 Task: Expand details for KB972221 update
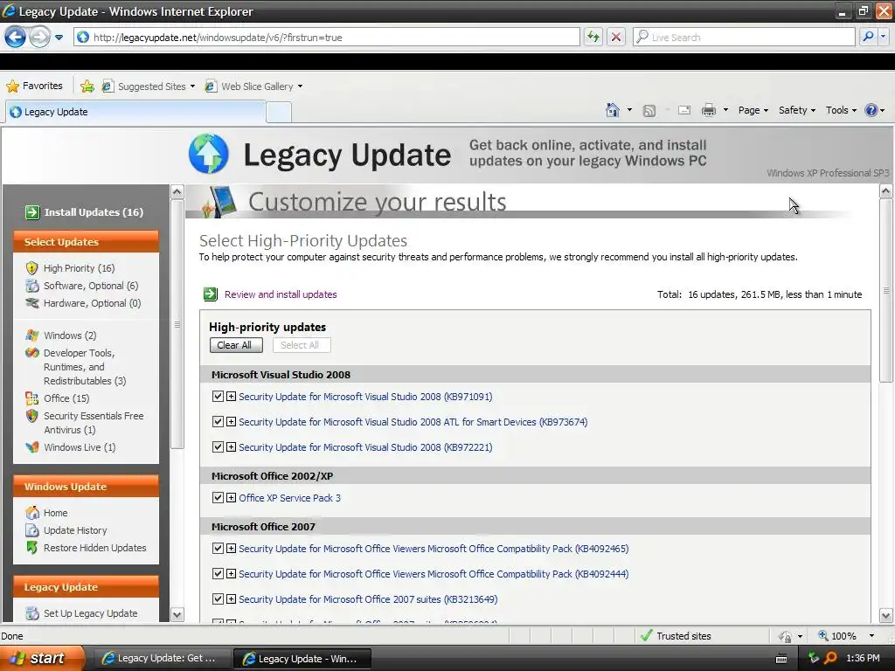coord(231,447)
